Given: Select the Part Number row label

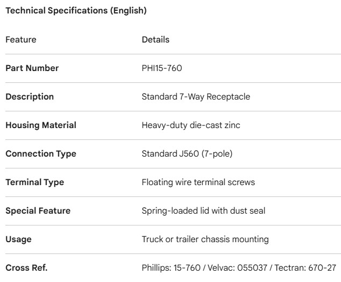Looking at the screenshot, I should tap(32, 68).
